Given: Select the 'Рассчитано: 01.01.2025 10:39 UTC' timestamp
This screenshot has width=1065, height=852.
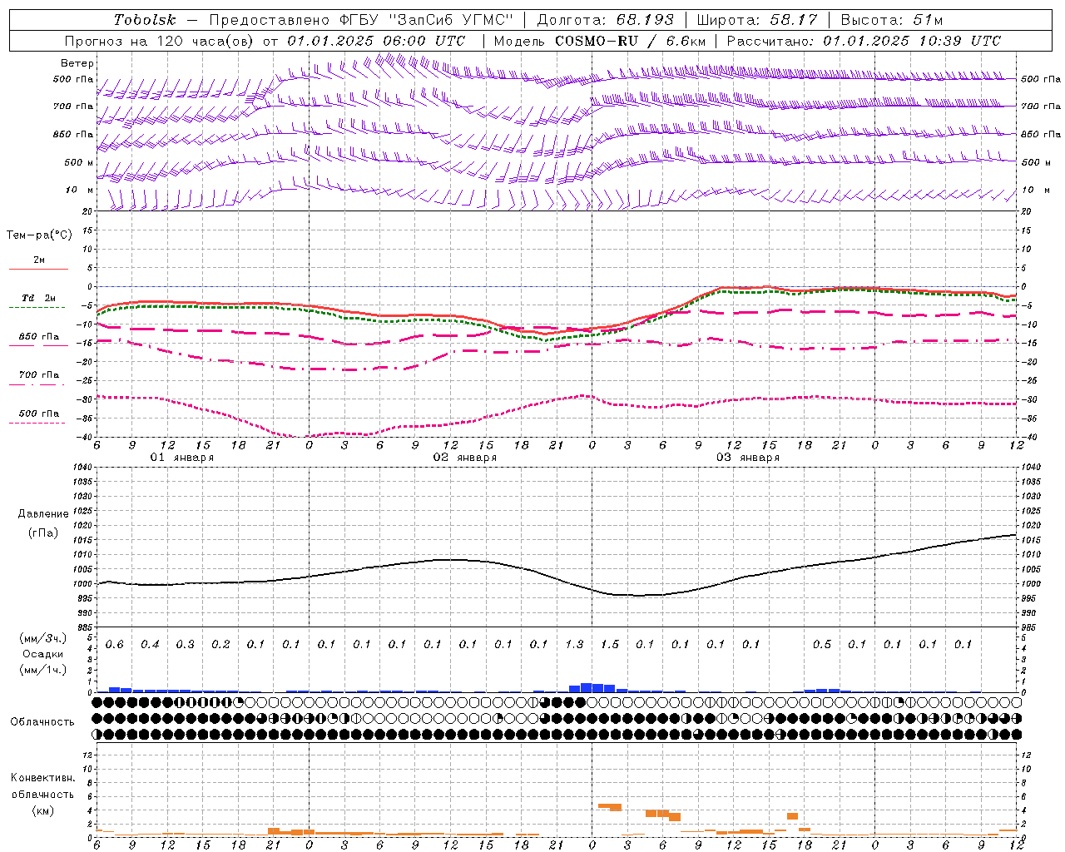Looking at the screenshot, I should coord(864,41).
